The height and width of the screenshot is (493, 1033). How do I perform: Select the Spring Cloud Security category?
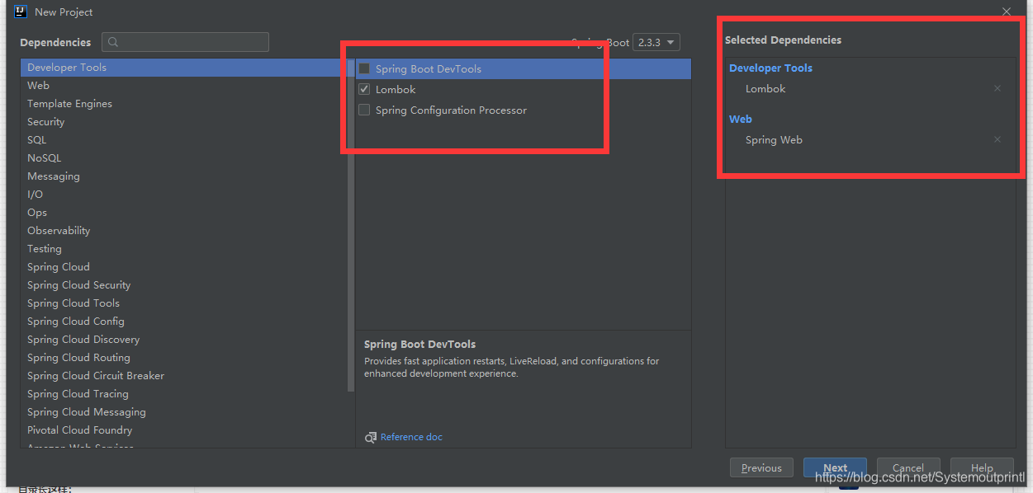click(x=184, y=285)
